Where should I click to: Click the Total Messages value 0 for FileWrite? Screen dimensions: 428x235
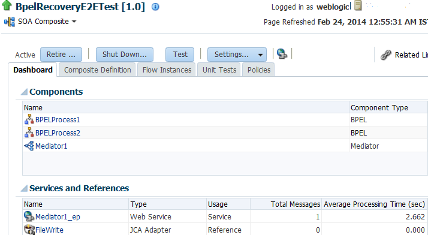click(318, 230)
